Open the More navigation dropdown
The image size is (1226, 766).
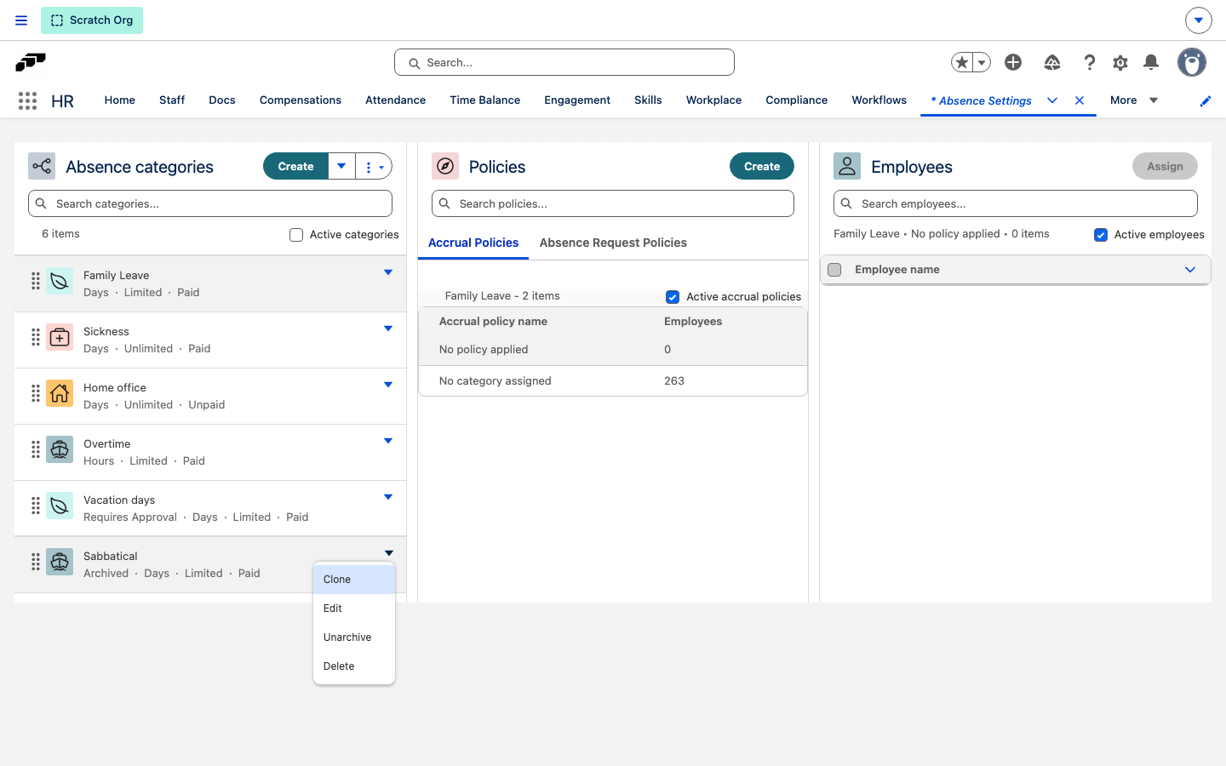pos(1134,100)
